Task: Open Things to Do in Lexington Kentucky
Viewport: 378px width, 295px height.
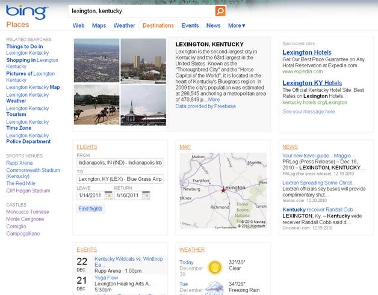Action: (x=28, y=50)
